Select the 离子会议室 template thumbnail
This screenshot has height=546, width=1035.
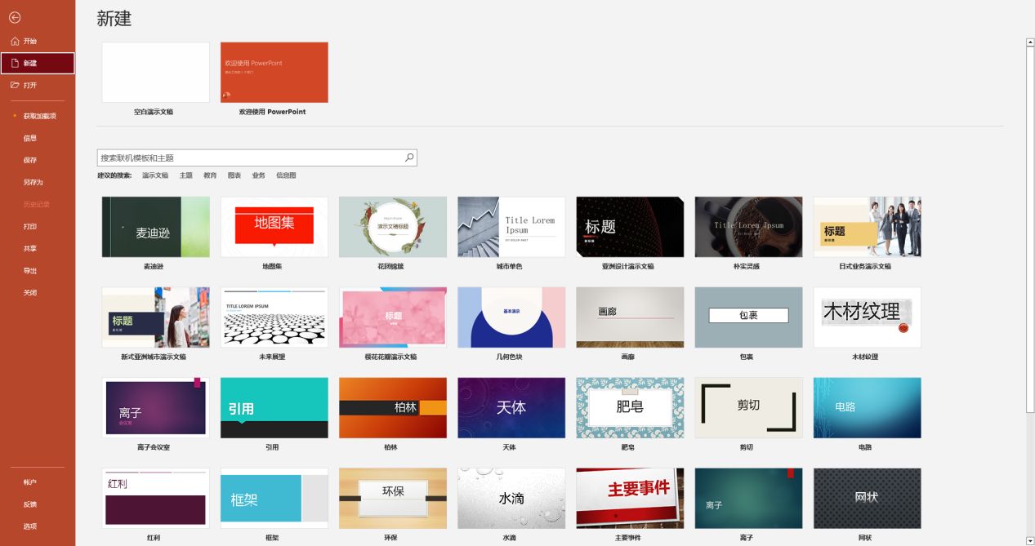pyautogui.click(x=155, y=408)
